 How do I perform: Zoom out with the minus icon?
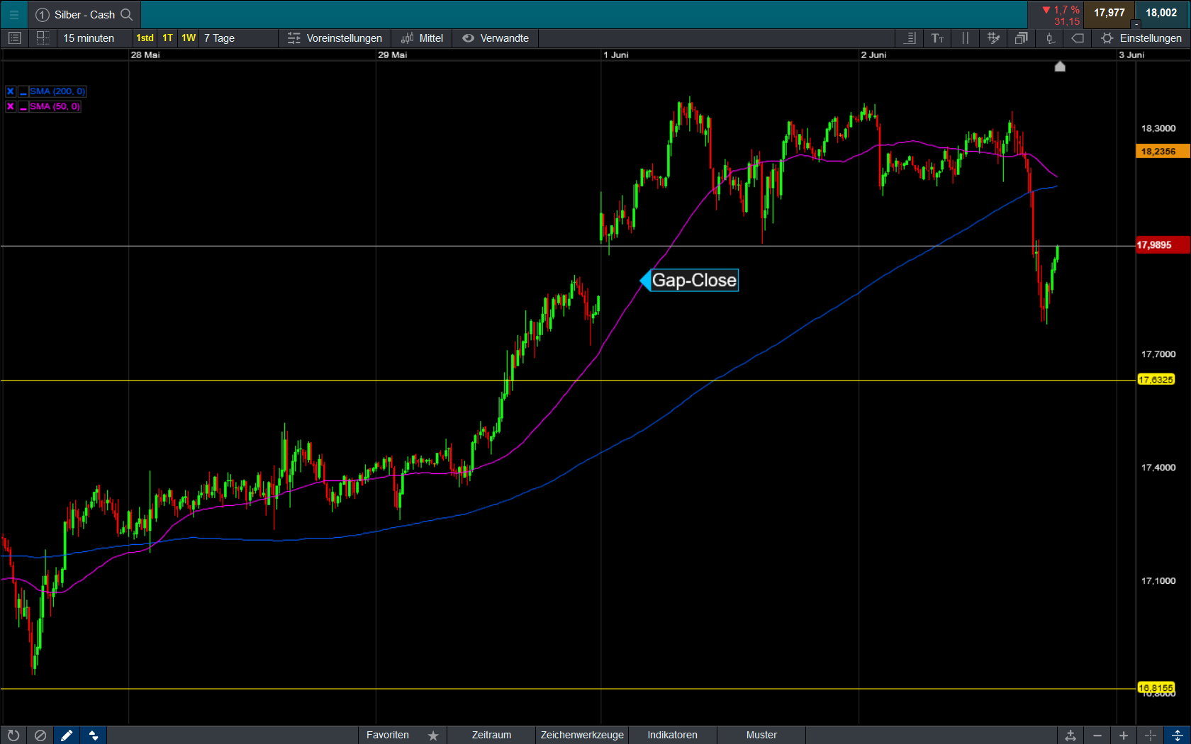click(x=1097, y=735)
